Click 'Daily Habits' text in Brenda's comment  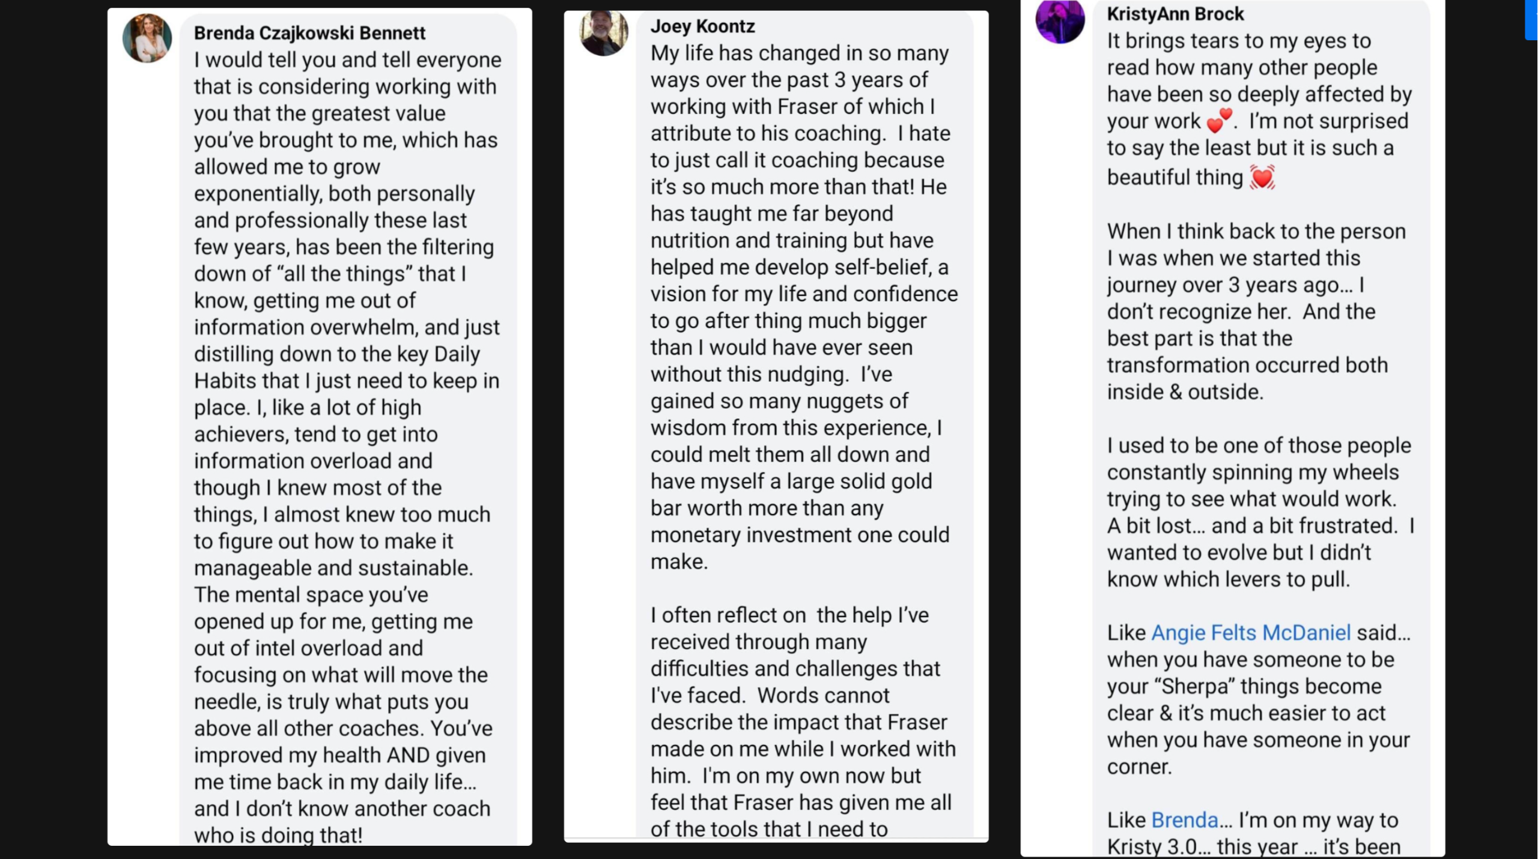click(x=457, y=355)
